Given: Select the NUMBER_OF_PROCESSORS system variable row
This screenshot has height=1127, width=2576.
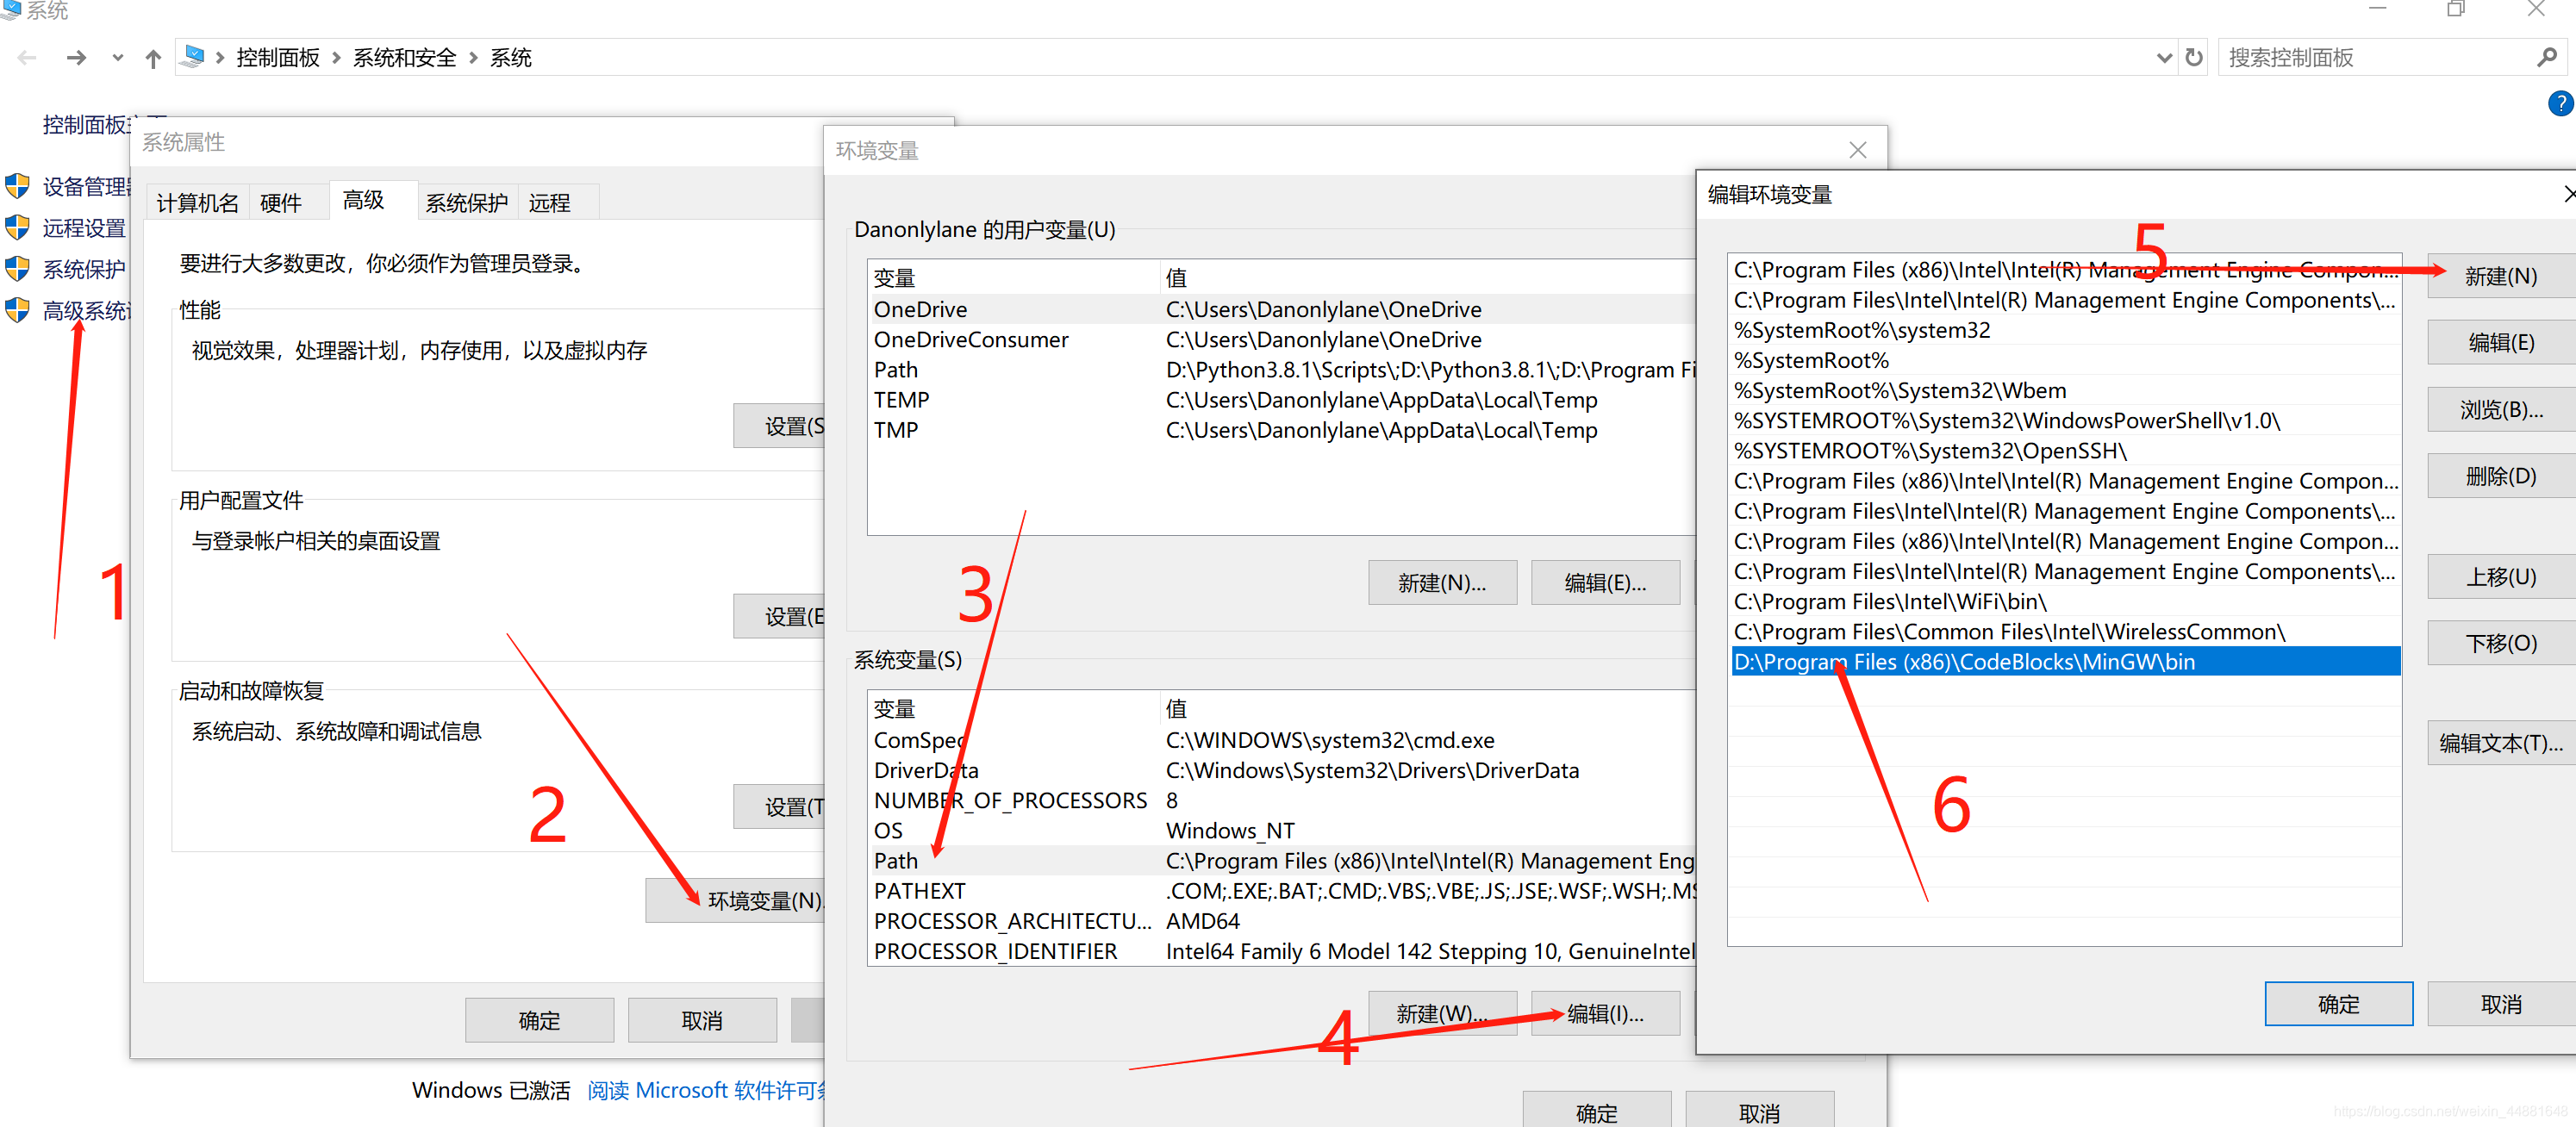Looking at the screenshot, I should coord(1284,800).
